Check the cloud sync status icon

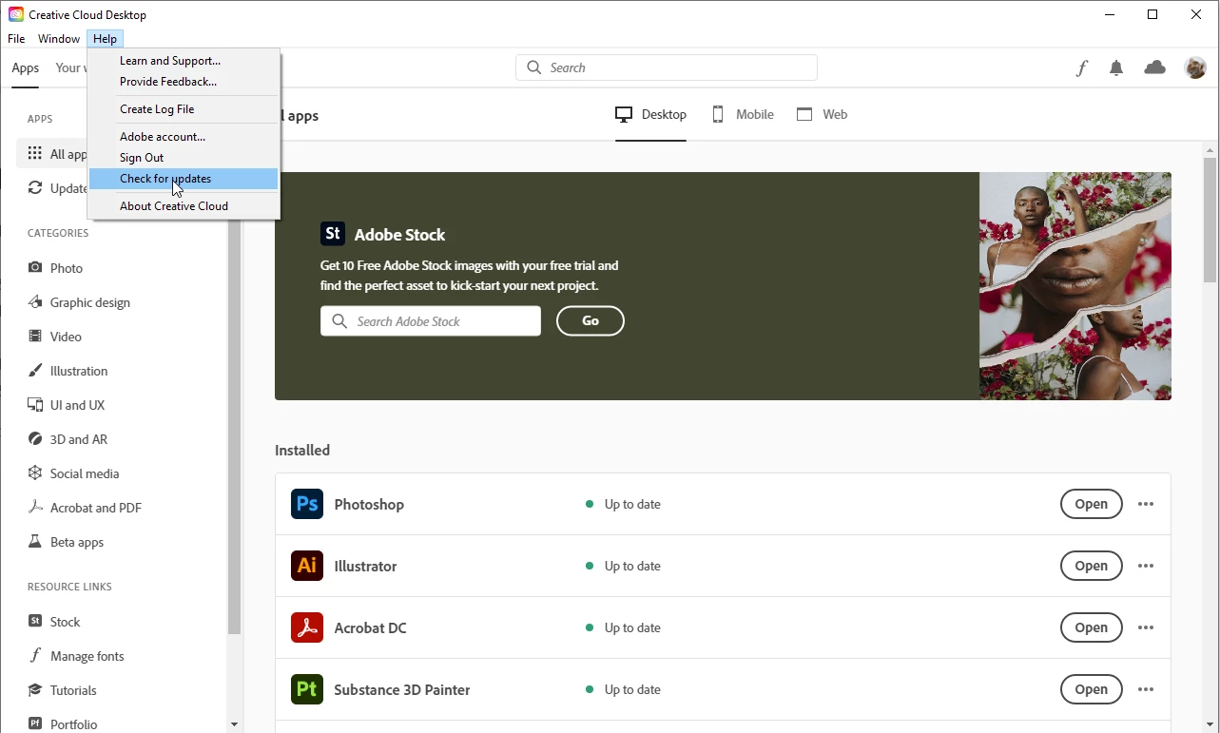[x=1154, y=68]
